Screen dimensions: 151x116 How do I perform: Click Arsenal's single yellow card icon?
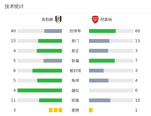click(91, 110)
